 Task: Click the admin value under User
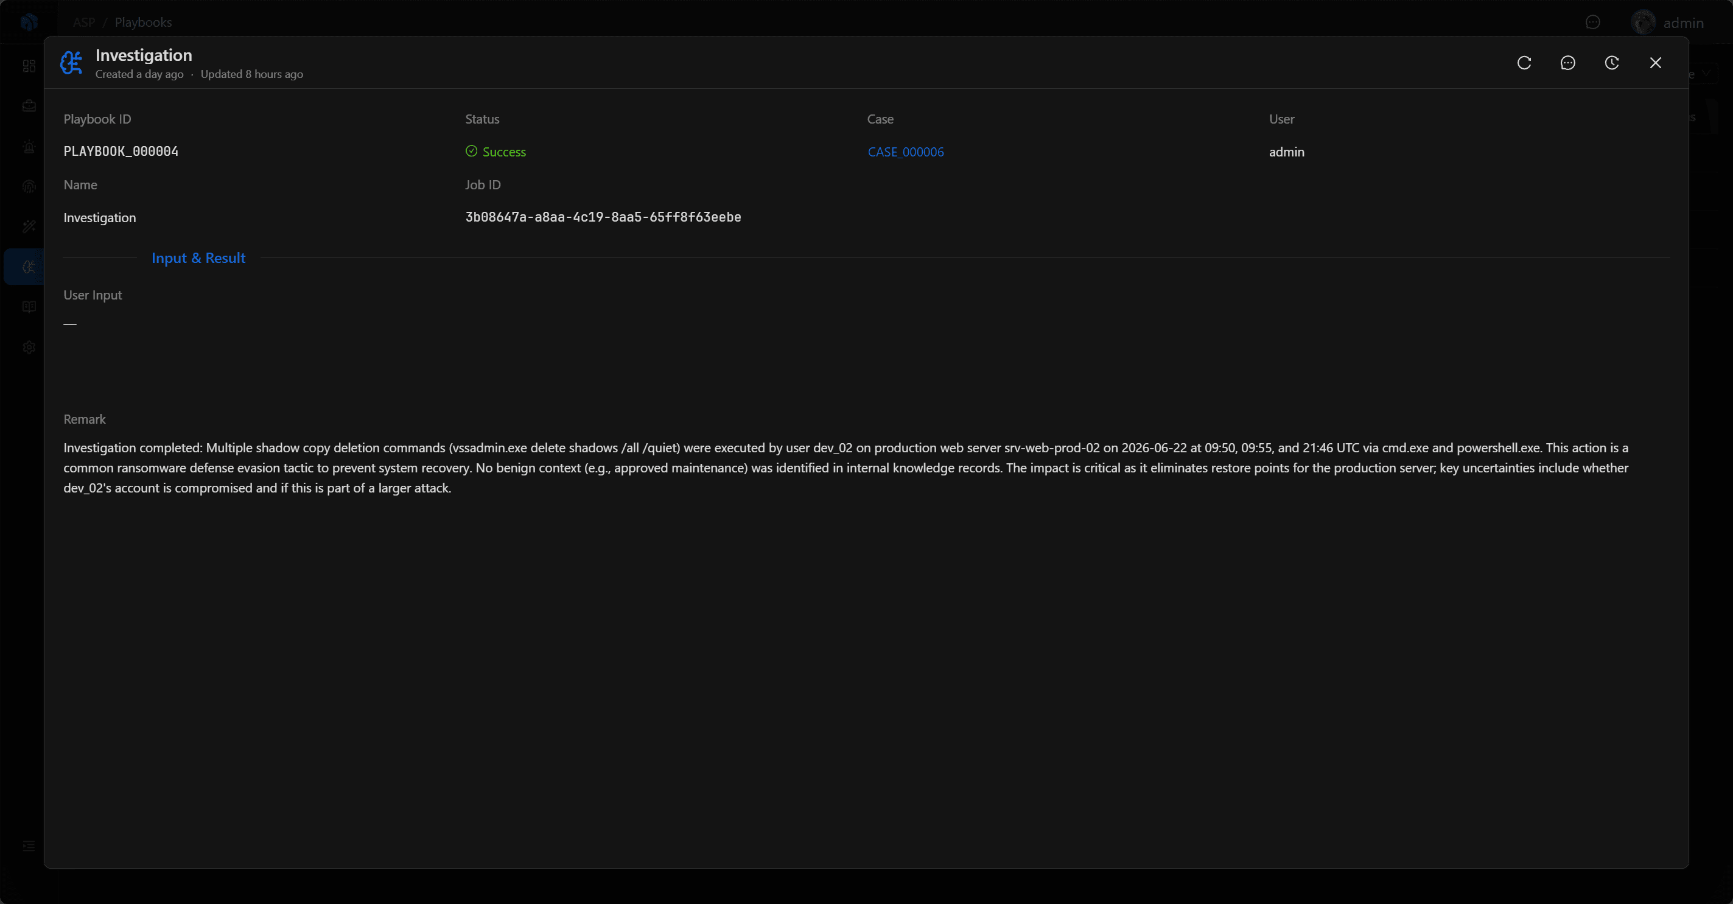pos(1286,152)
